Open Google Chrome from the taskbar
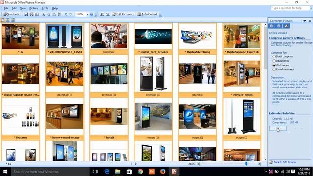Image resolution: width=313 pixels, height=176 pixels. click(140, 172)
